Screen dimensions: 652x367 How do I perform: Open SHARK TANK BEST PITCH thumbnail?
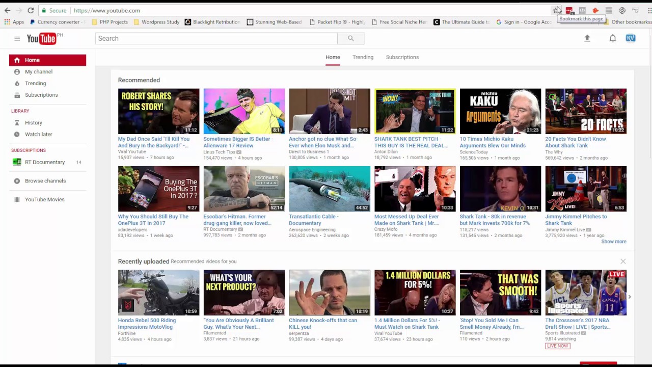point(415,111)
